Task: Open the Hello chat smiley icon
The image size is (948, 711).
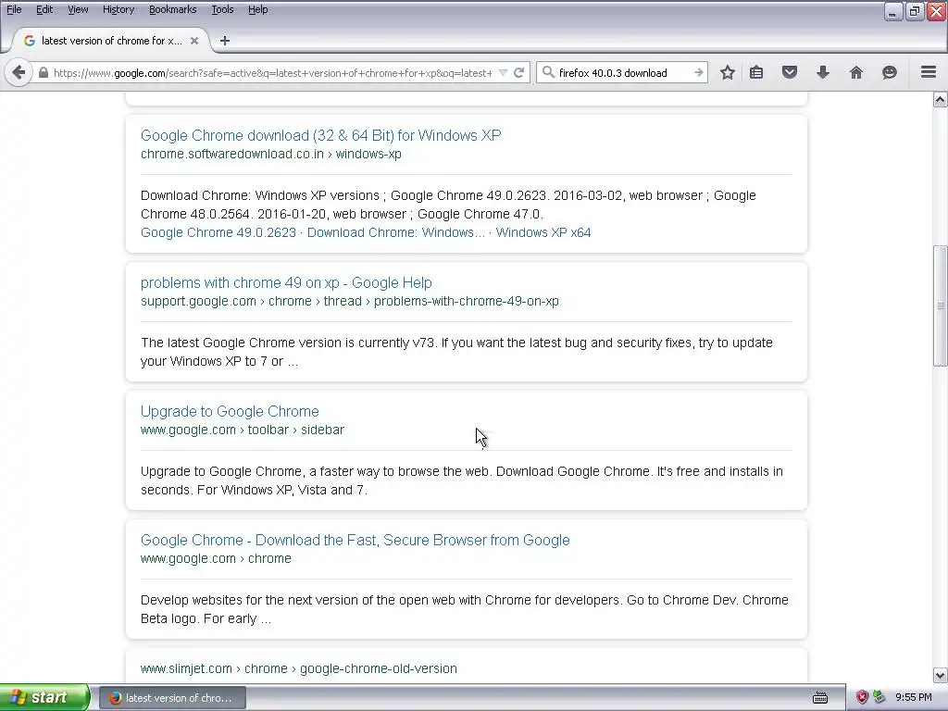Action: [890, 72]
